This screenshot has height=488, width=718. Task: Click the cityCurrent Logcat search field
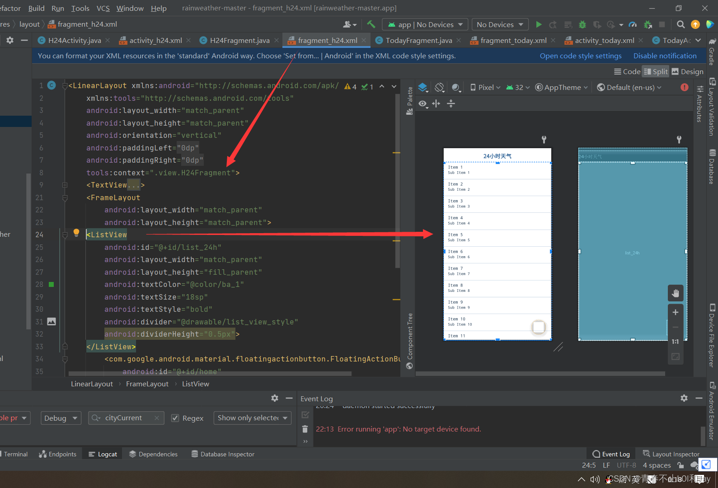point(126,418)
